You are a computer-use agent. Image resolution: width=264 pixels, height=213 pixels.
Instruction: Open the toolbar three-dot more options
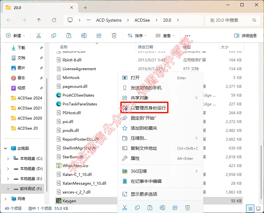point(187,36)
